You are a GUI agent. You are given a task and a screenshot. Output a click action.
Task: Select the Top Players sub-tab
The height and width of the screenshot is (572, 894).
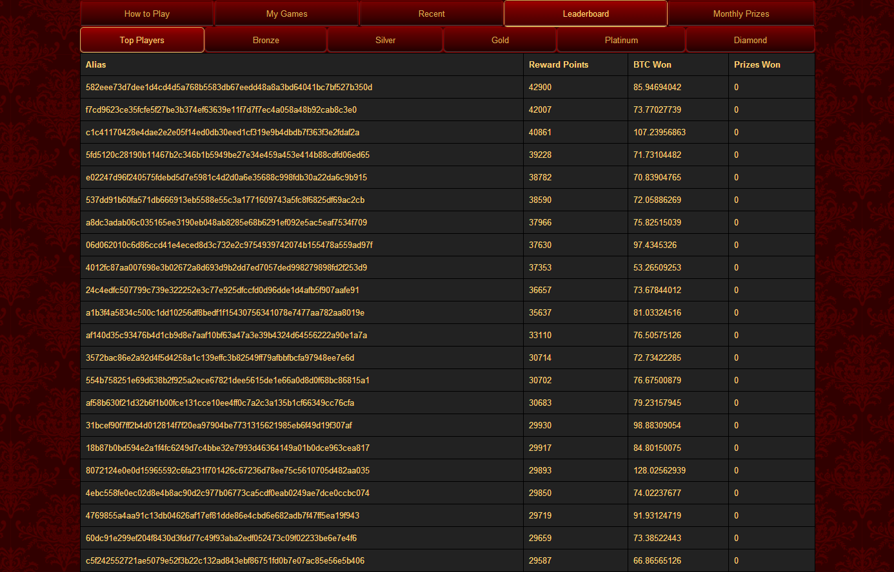[142, 40]
